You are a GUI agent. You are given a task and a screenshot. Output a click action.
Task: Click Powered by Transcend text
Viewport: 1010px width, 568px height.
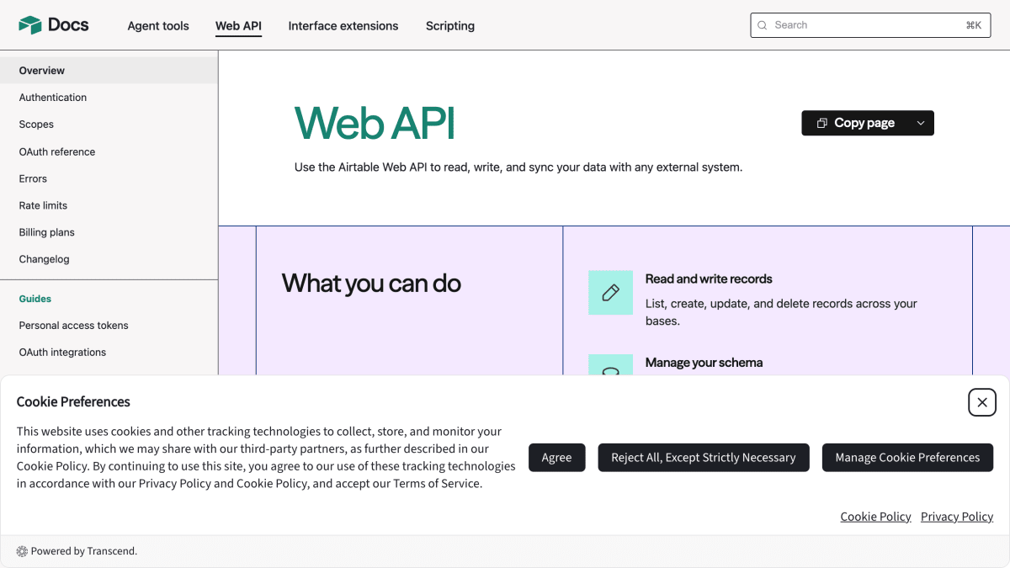tap(84, 551)
